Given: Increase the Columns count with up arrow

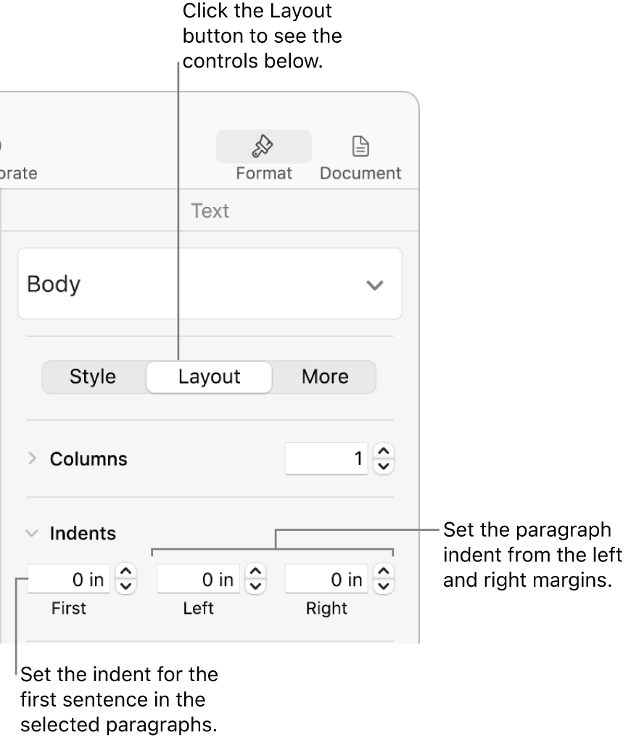Looking at the screenshot, I should pyautogui.click(x=384, y=452).
